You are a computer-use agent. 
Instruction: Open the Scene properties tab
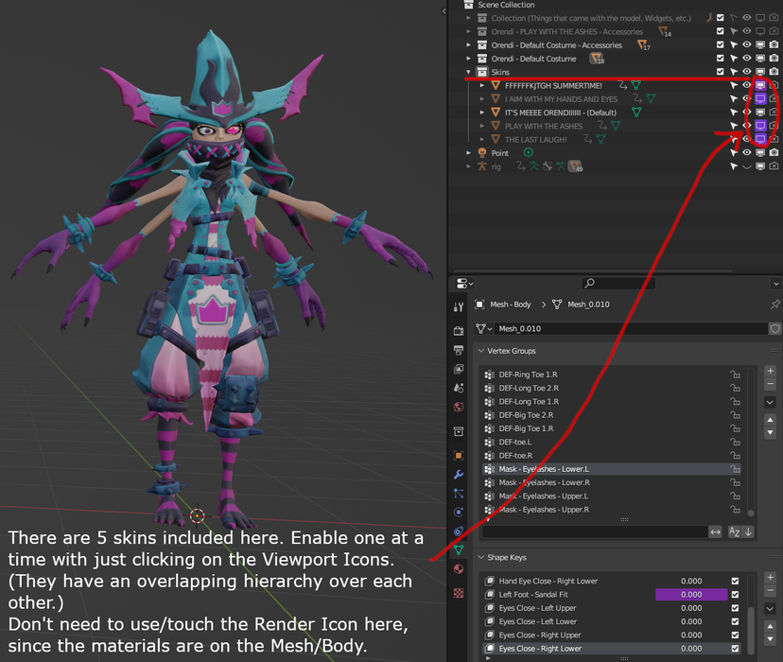click(459, 388)
